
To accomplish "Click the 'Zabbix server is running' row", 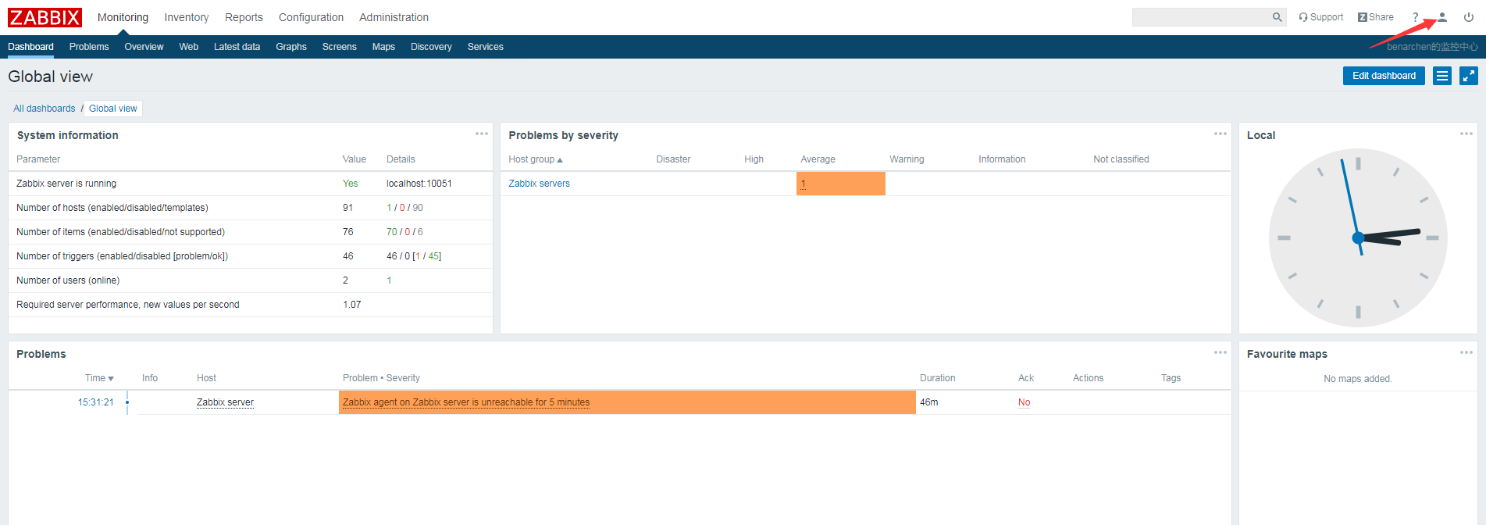I will (x=251, y=184).
